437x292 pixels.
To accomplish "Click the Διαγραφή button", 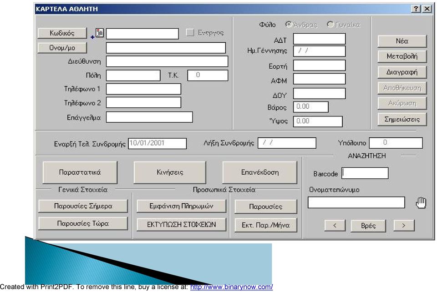I will tap(402, 72).
